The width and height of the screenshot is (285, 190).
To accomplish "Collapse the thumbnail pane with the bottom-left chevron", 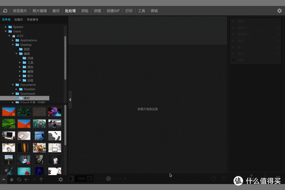I will [x=4, y=180].
